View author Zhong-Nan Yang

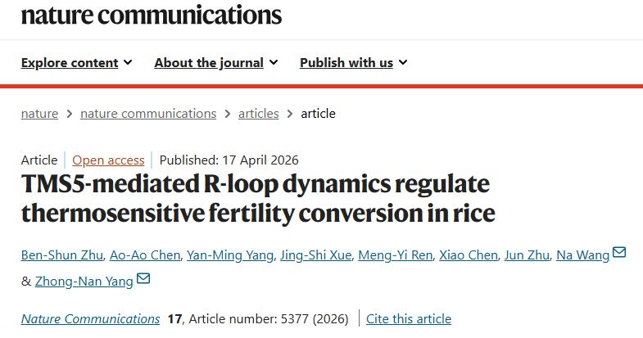click(x=84, y=282)
